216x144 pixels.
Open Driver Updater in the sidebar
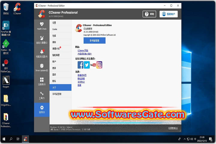coord(42,67)
